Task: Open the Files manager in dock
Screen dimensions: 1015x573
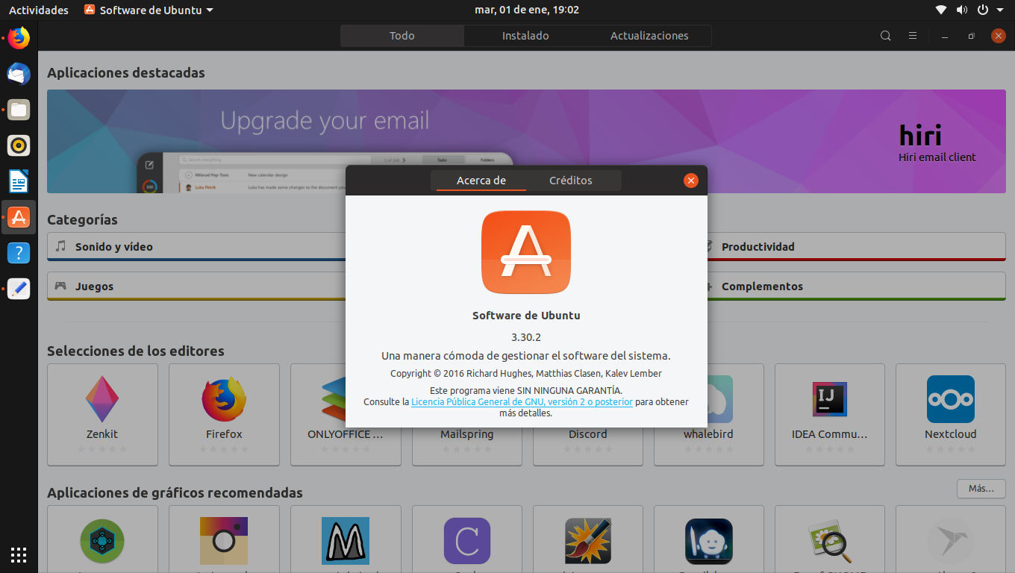Action: pyautogui.click(x=19, y=110)
